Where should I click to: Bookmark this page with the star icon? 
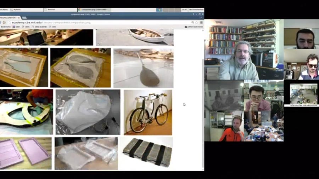click(x=196, y=23)
